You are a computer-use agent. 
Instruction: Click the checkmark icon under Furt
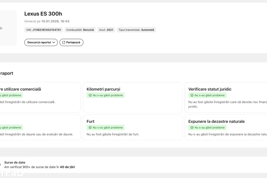point(90,128)
